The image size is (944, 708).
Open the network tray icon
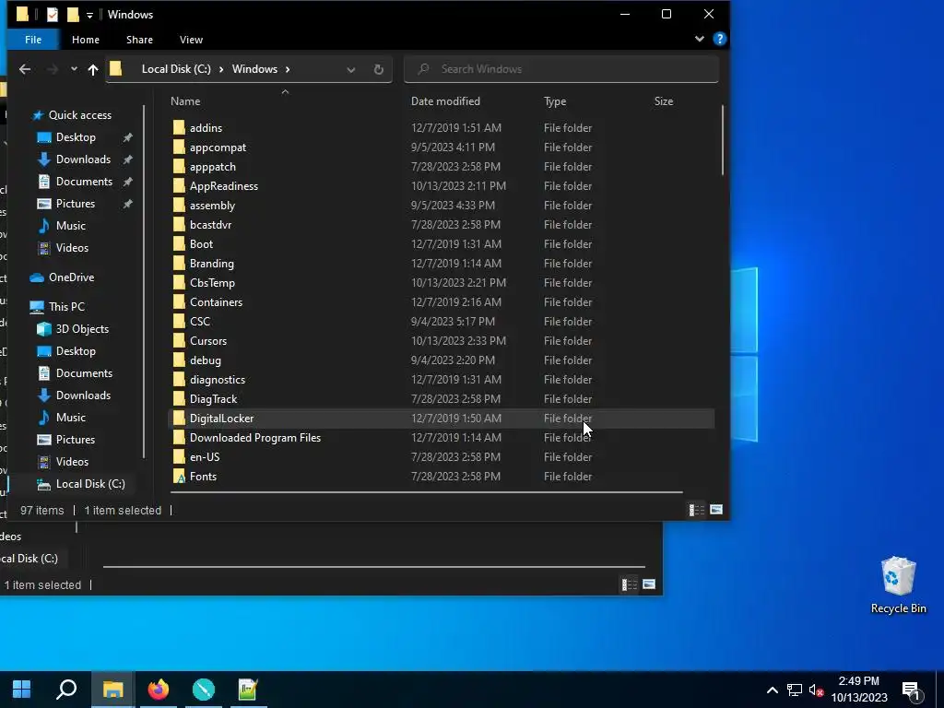point(794,690)
